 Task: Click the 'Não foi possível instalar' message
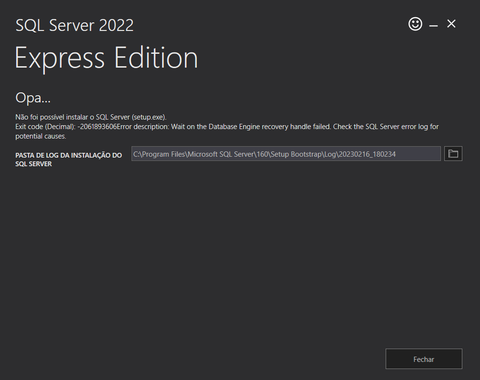point(91,117)
